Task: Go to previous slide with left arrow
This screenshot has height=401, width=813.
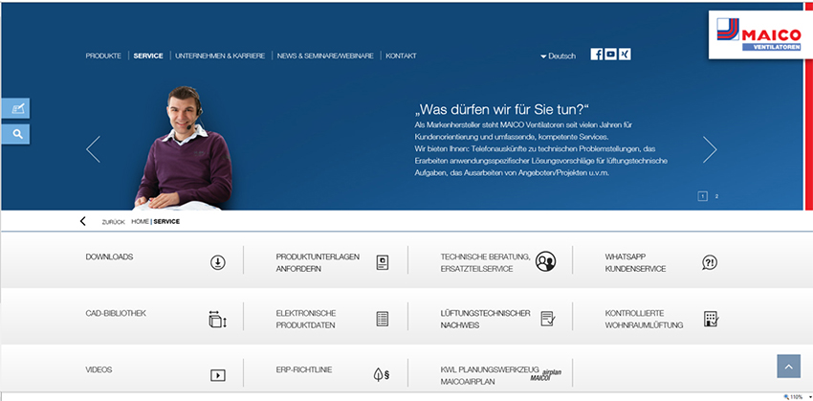Action: coord(94,149)
